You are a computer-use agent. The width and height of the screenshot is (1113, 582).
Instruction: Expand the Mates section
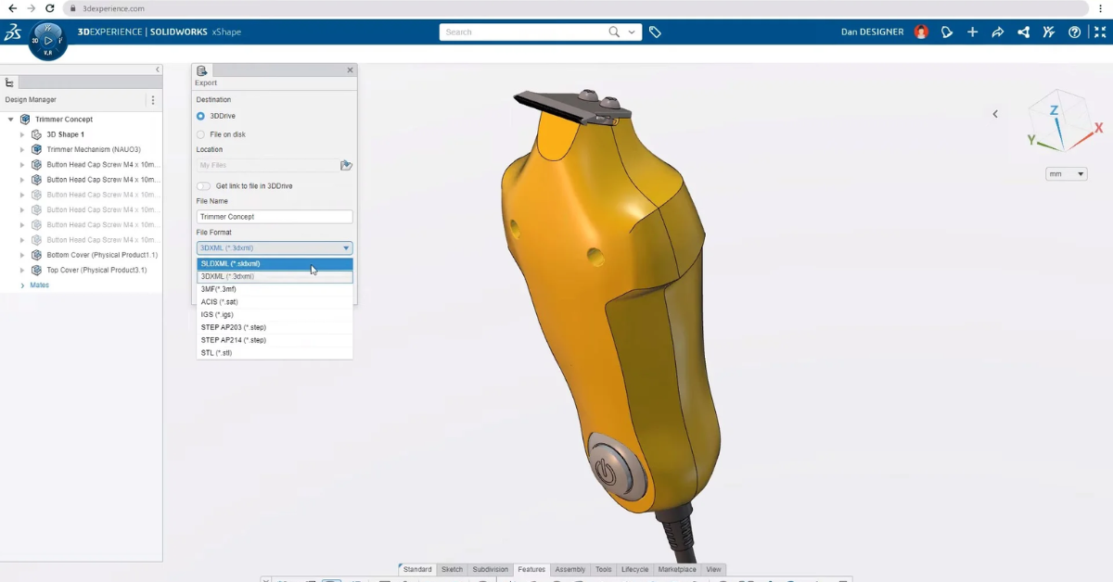(x=23, y=285)
